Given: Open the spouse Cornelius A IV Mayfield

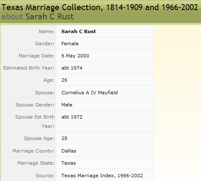Looking at the screenshot, I should (x=90, y=93).
